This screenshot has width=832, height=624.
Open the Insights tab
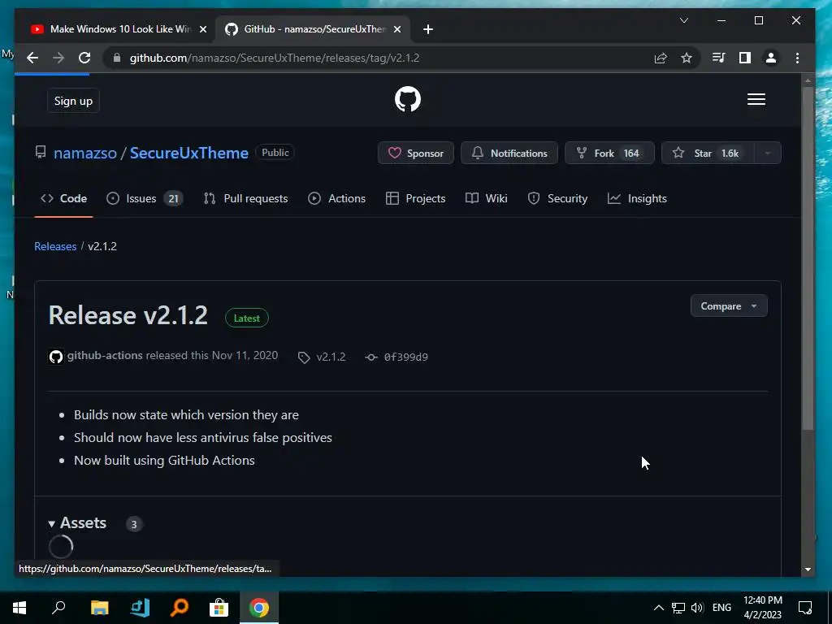(x=637, y=198)
